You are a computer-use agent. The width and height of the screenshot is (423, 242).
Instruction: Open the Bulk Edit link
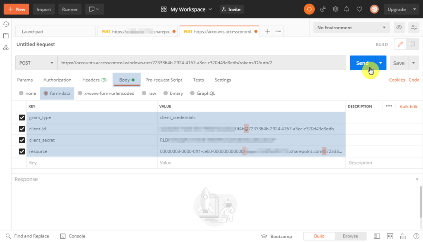(x=409, y=106)
